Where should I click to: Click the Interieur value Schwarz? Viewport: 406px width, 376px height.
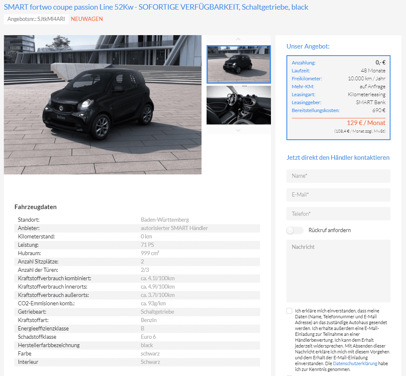pyautogui.click(x=151, y=362)
